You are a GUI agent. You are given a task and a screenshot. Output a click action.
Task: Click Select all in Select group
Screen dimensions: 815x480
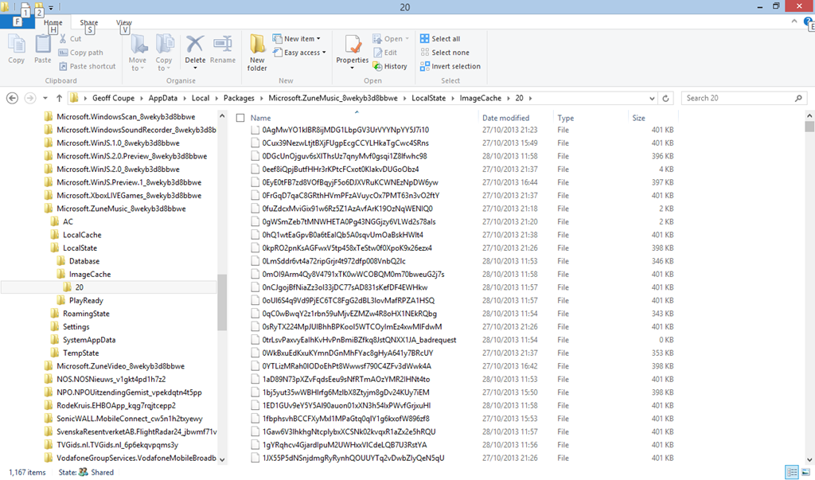click(x=446, y=38)
